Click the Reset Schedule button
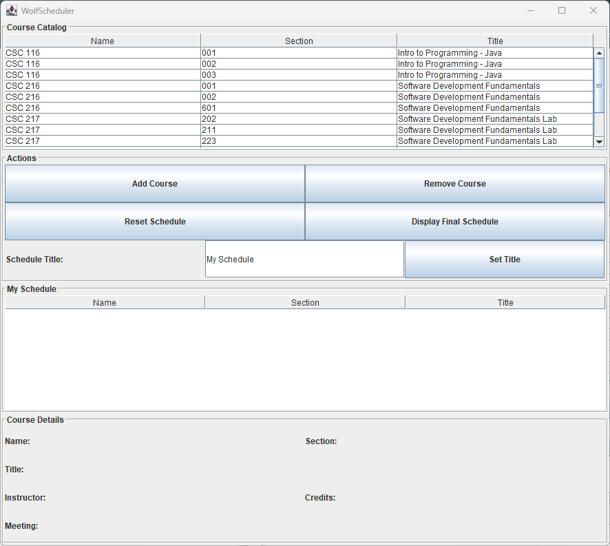Viewport: 610px width, 546px height. pyautogui.click(x=154, y=221)
